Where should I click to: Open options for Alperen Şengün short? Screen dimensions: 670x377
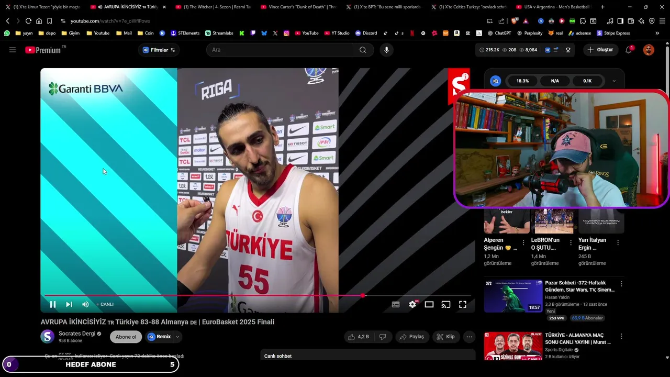(x=523, y=243)
